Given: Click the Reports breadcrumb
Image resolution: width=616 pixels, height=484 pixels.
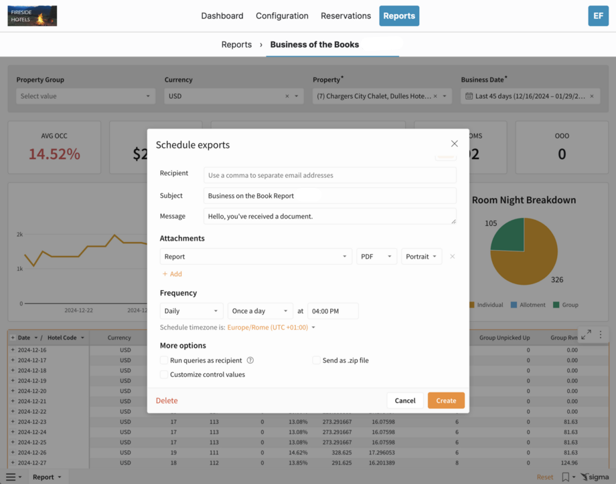Looking at the screenshot, I should (x=236, y=44).
